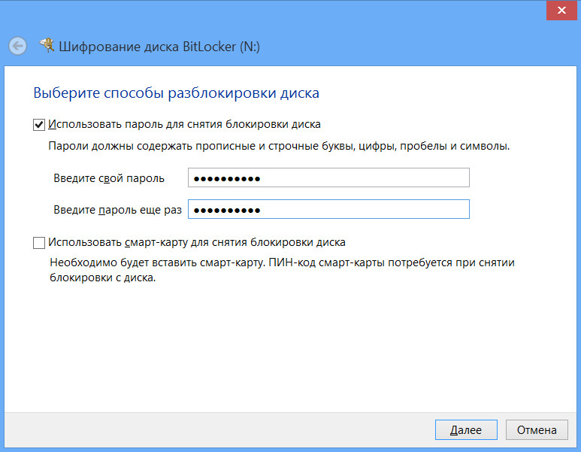Uncheck the use password checkbox
The width and height of the screenshot is (581, 452).
39,124
